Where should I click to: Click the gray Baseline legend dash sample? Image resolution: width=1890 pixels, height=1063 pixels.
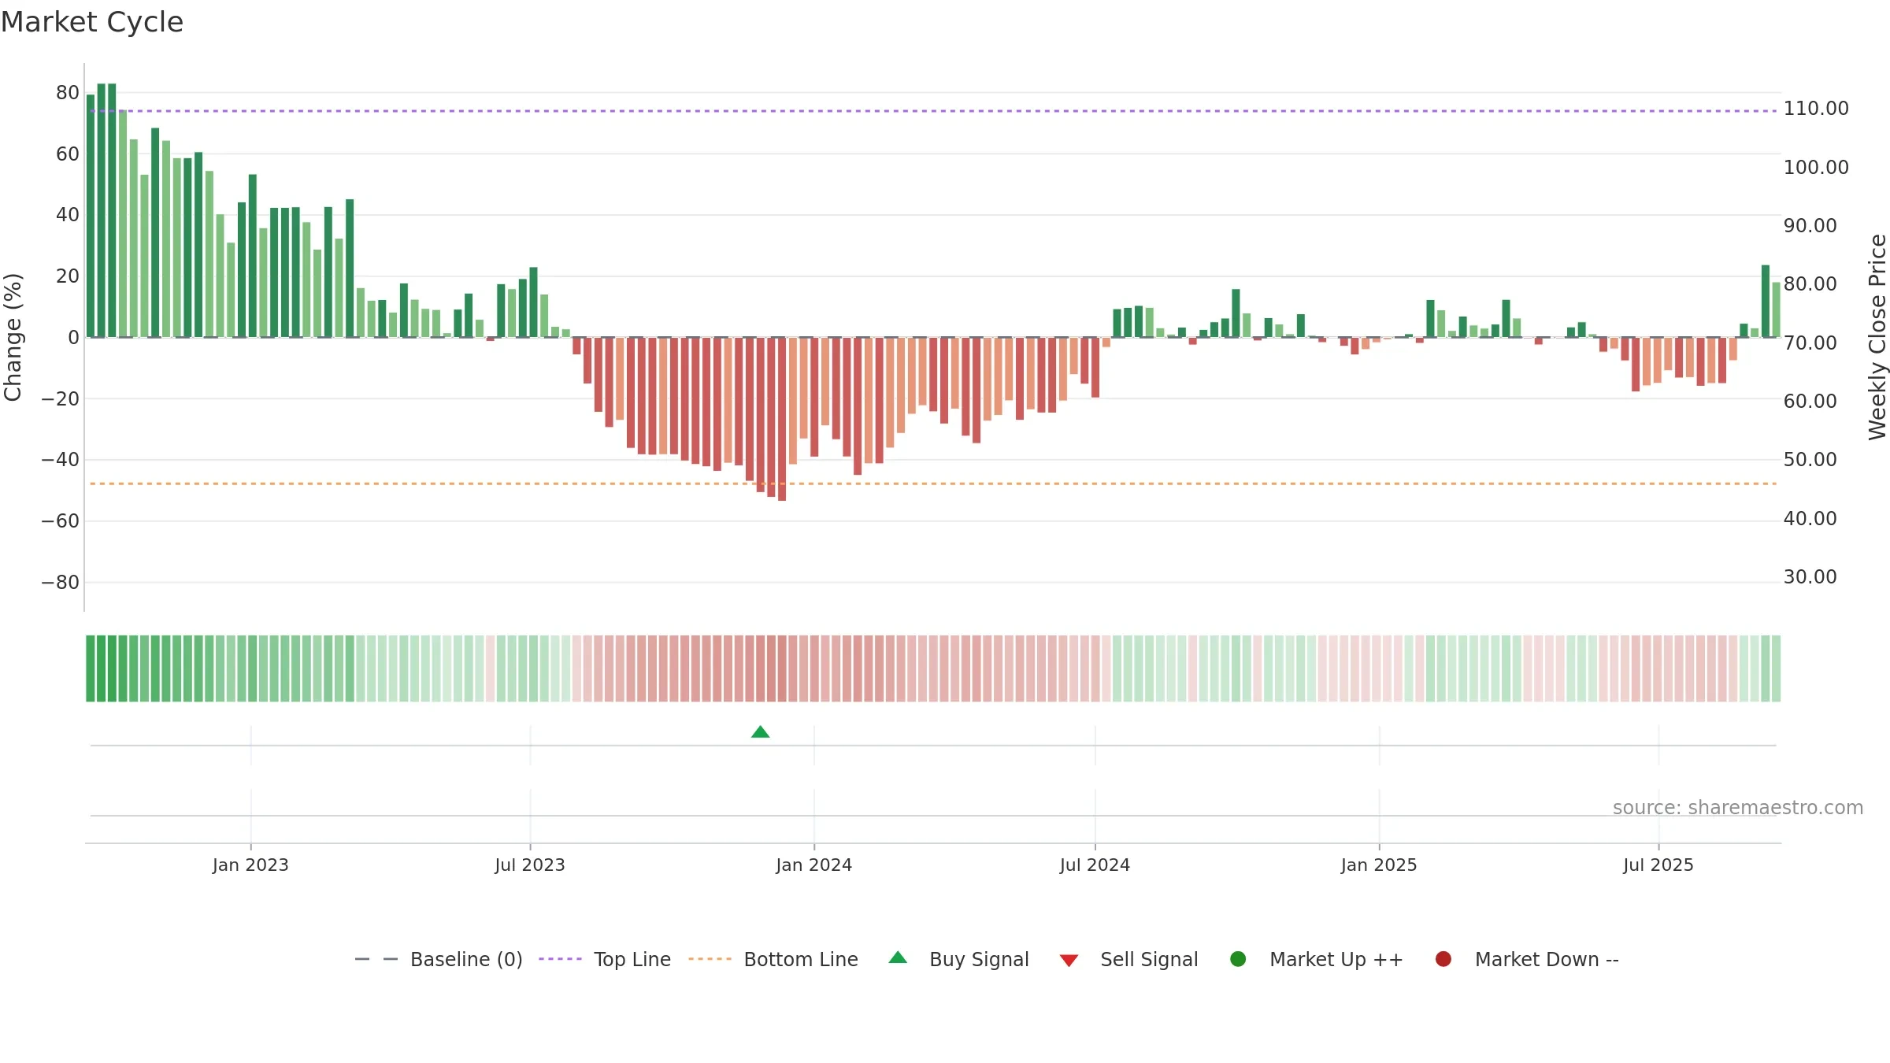(x=376, y=959)
